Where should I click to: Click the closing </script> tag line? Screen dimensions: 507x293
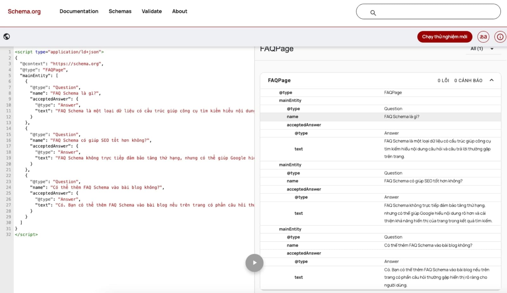pos(26,234)
